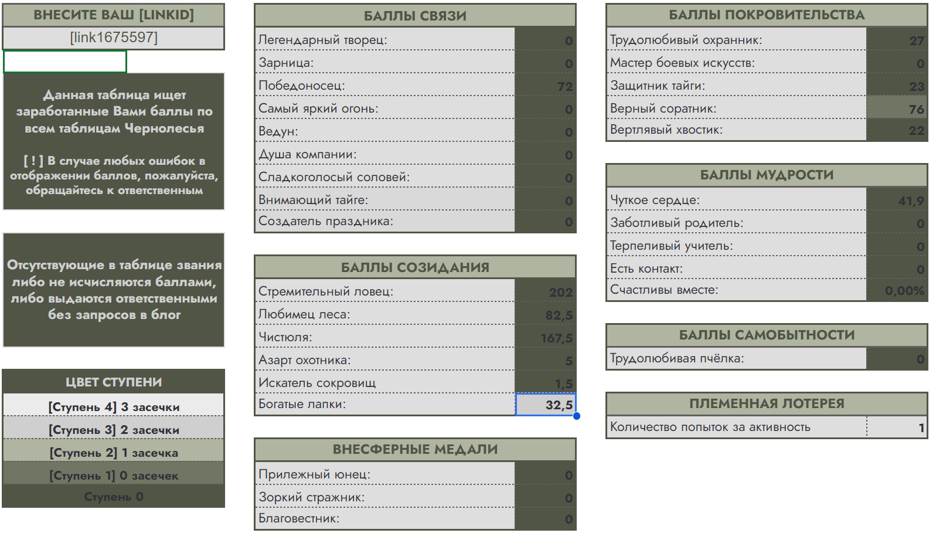Screen dimensions: 936x533
Task: Select the Чуткое сердце value 41,9
Action: tap(897, 201)
